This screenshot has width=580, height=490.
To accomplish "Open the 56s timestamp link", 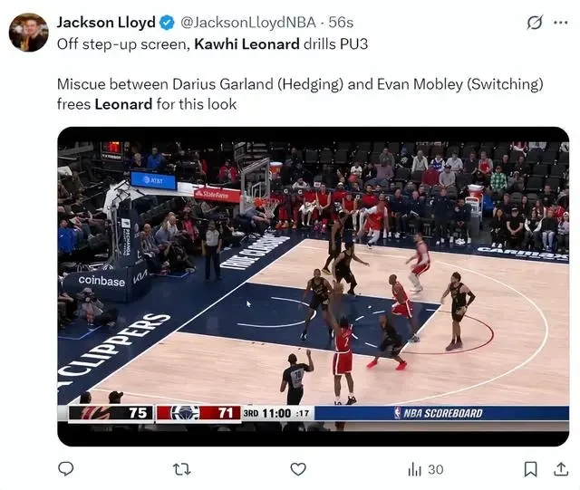I will coord(341,23).
